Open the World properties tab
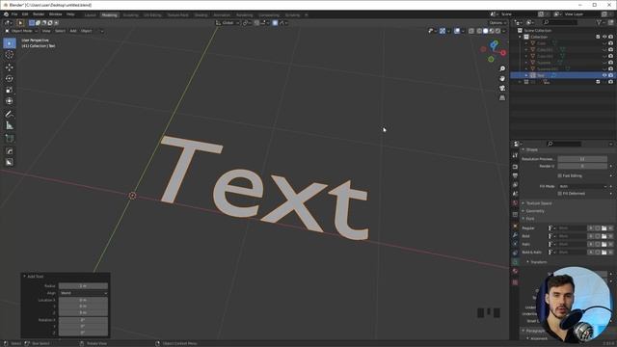 tap(515, 203)
